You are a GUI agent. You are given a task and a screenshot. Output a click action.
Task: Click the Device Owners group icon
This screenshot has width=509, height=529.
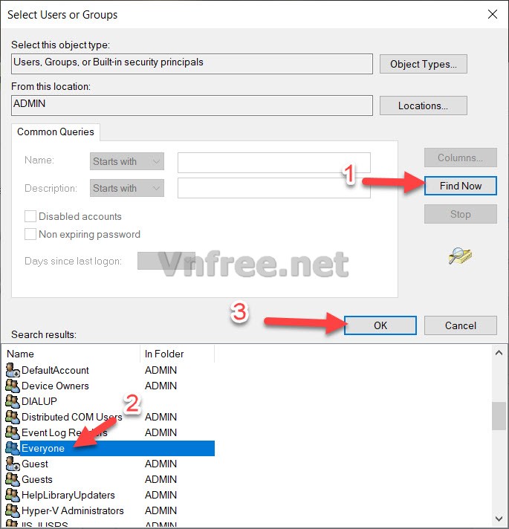coord(13,386)
